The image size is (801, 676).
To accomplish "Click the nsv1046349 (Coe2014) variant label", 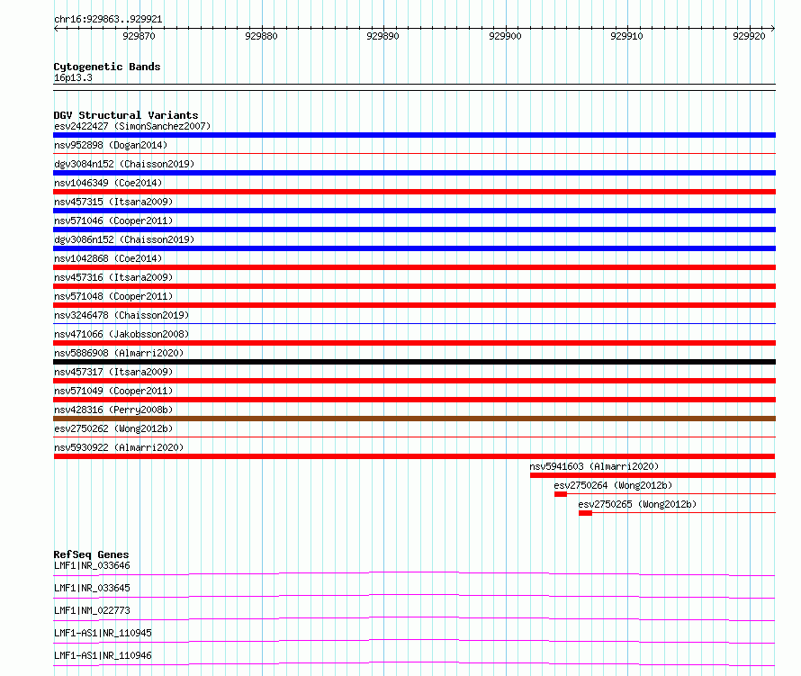I will [x=108, y=183].
